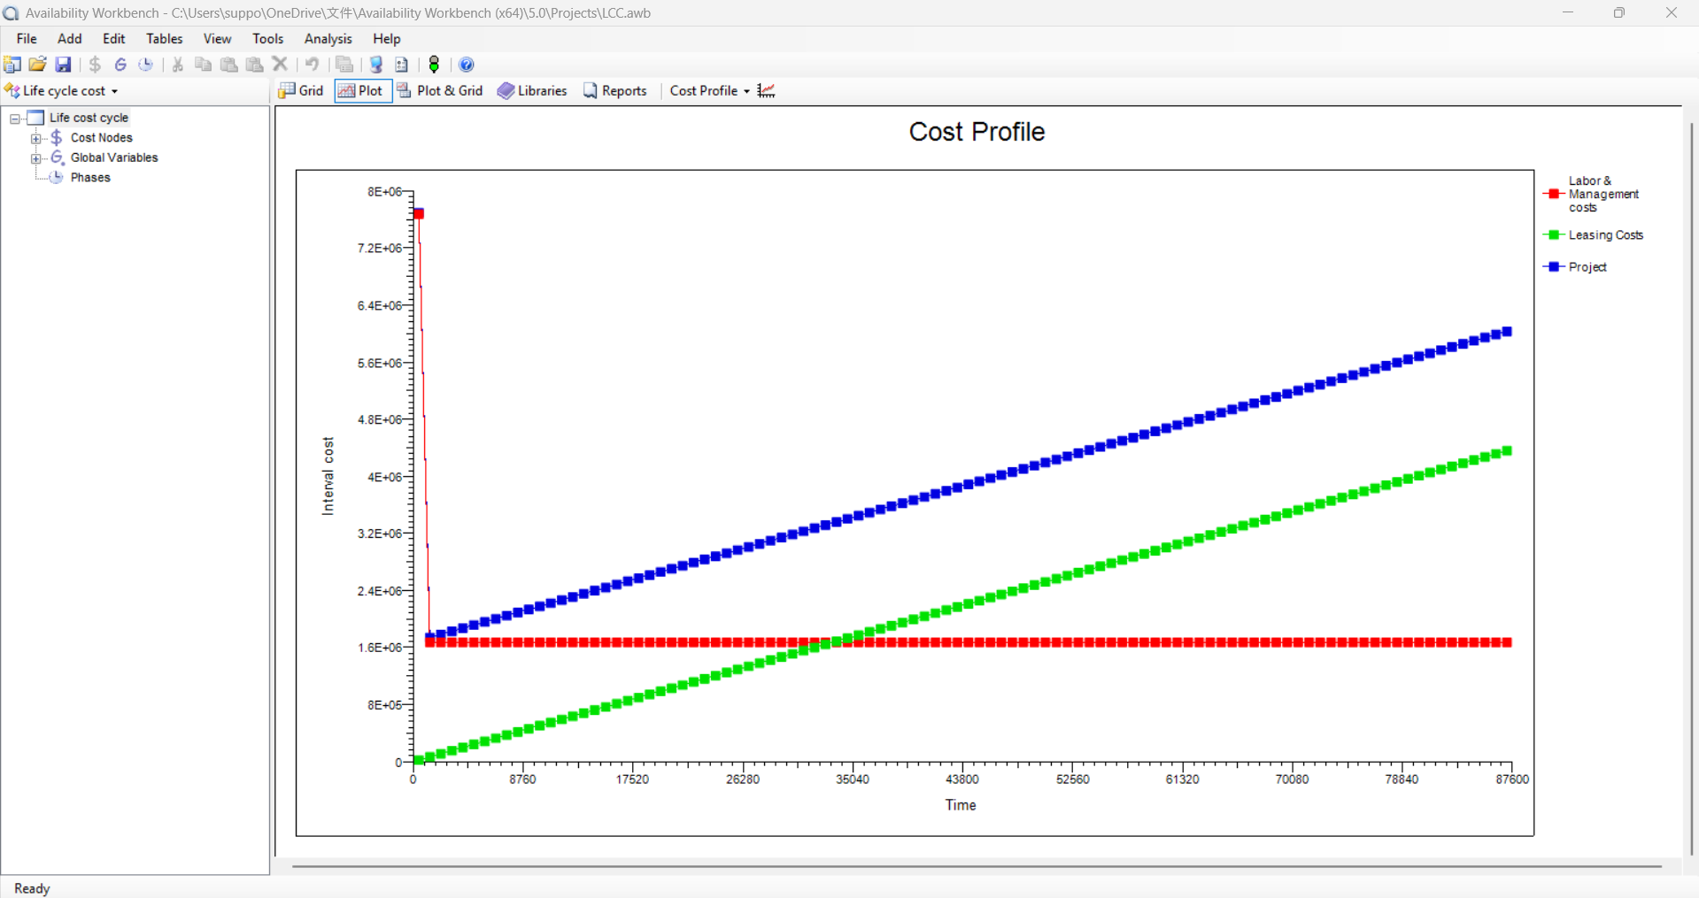Open the Reports view

click(x=615, y=91)
